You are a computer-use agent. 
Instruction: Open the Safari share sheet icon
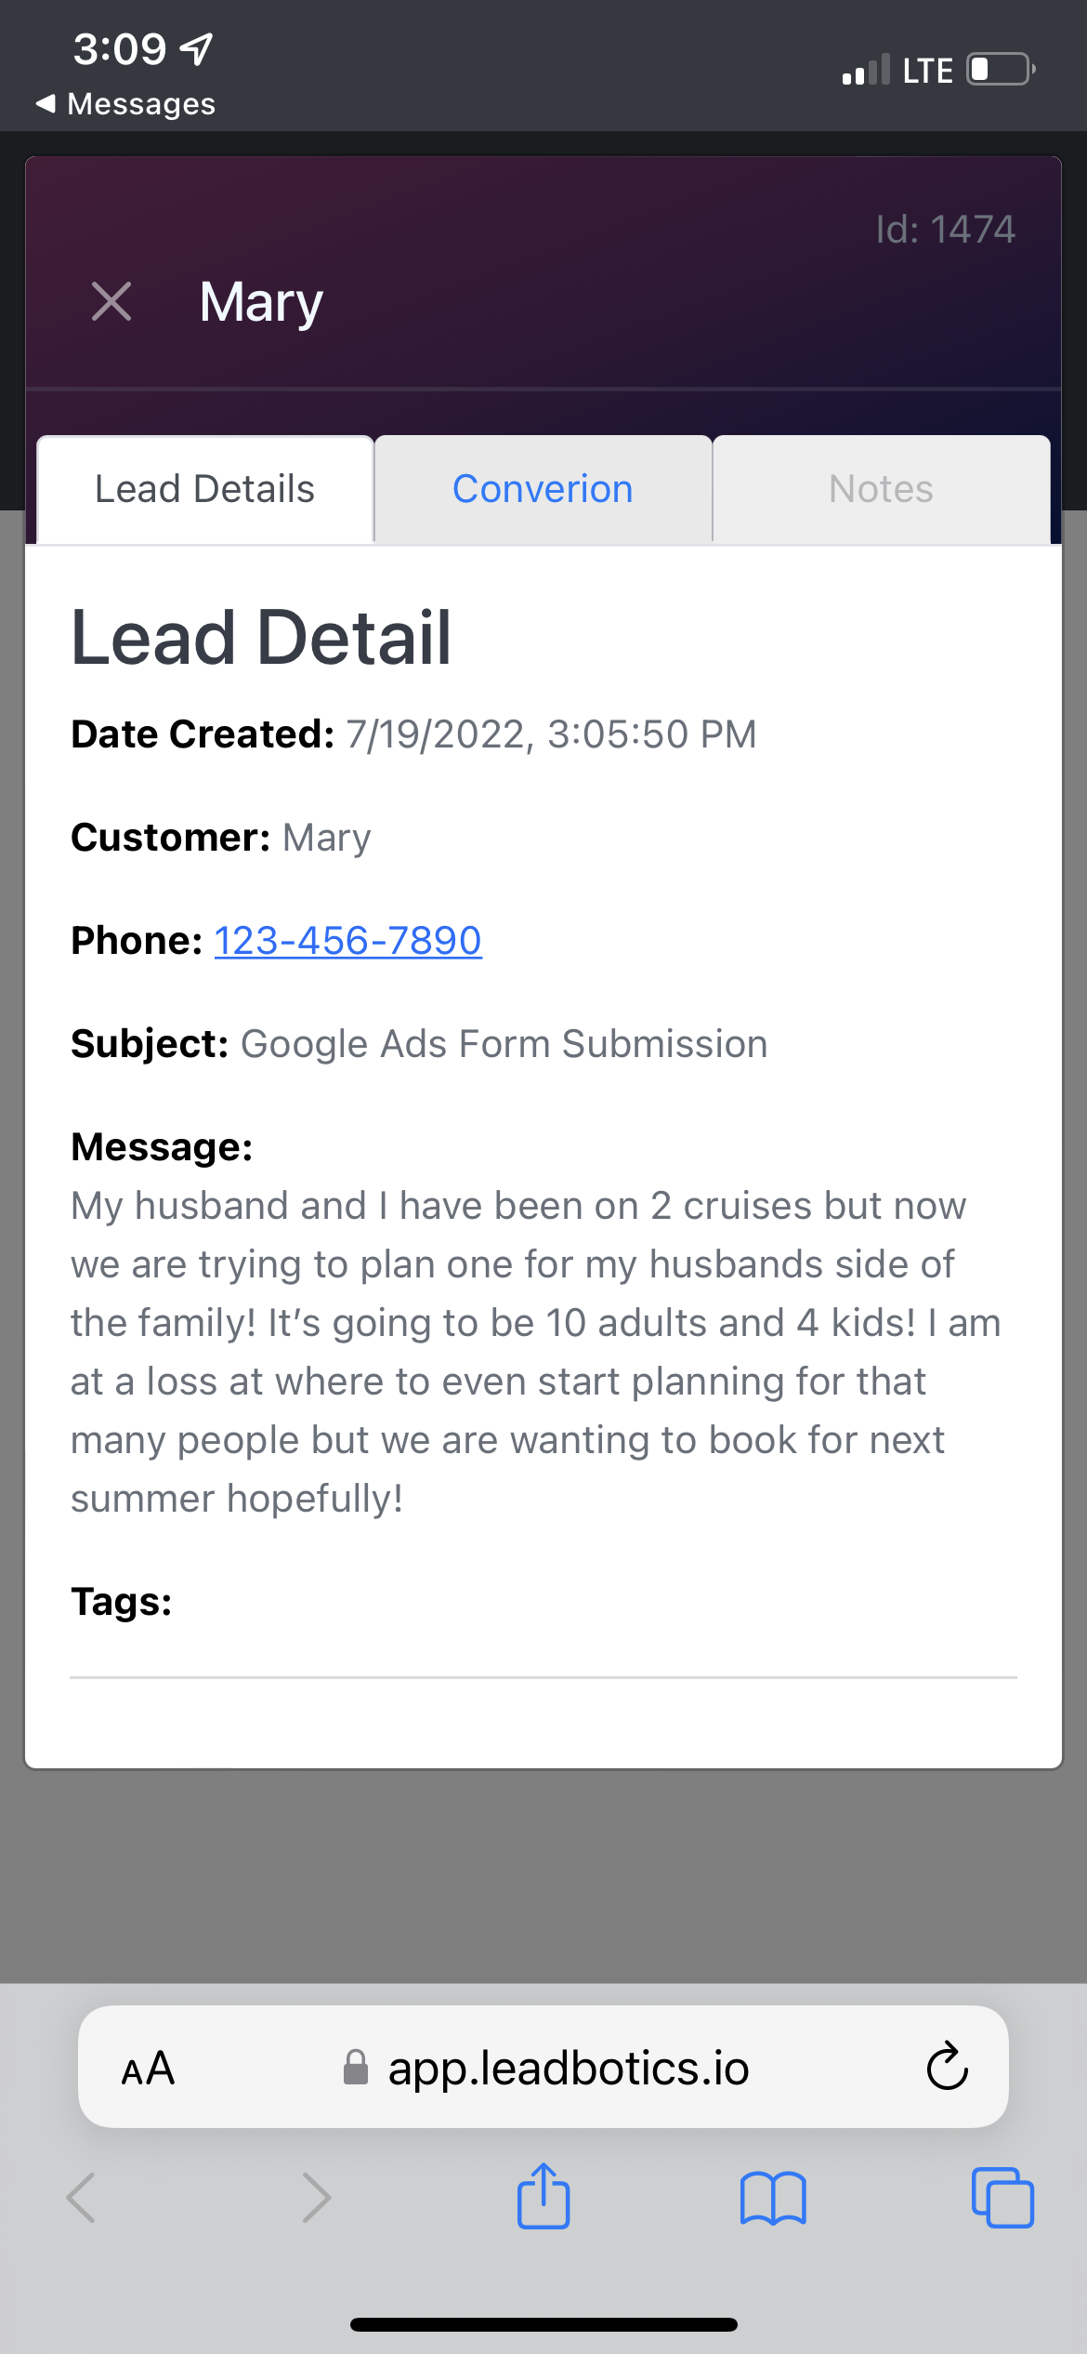[x=543, y=2197]
